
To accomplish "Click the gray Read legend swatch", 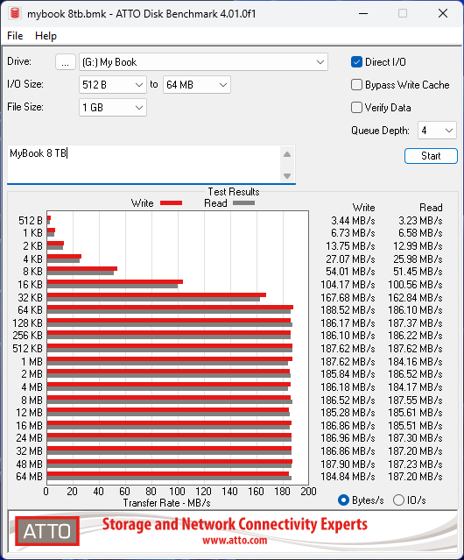I will [243, 202].
